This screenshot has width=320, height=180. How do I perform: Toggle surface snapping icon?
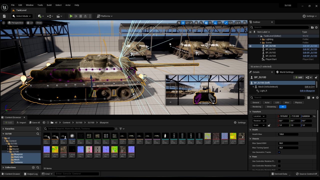(x=201, y=23)
